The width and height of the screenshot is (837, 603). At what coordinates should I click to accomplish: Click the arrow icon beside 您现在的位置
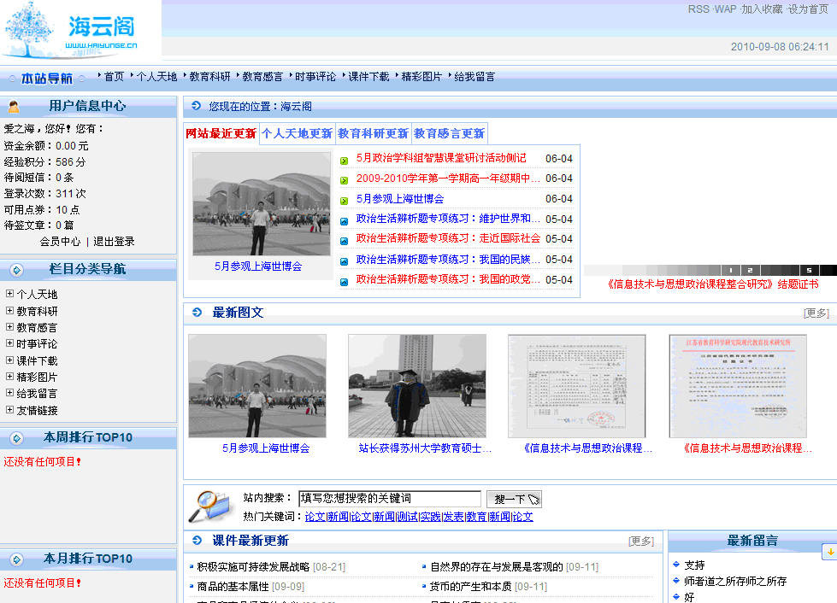196,106
